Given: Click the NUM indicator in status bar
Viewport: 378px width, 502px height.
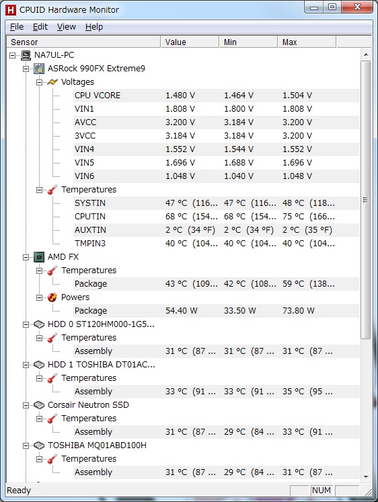Looking at the screenshot, I should point(322,490).
